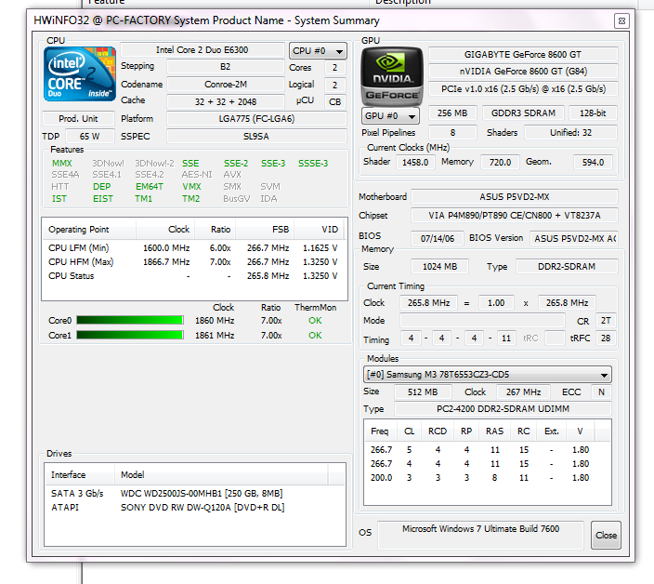Screen dimensions: 654x584
Task: Open the CPU #0 selector dropdown
Action: 318,51
